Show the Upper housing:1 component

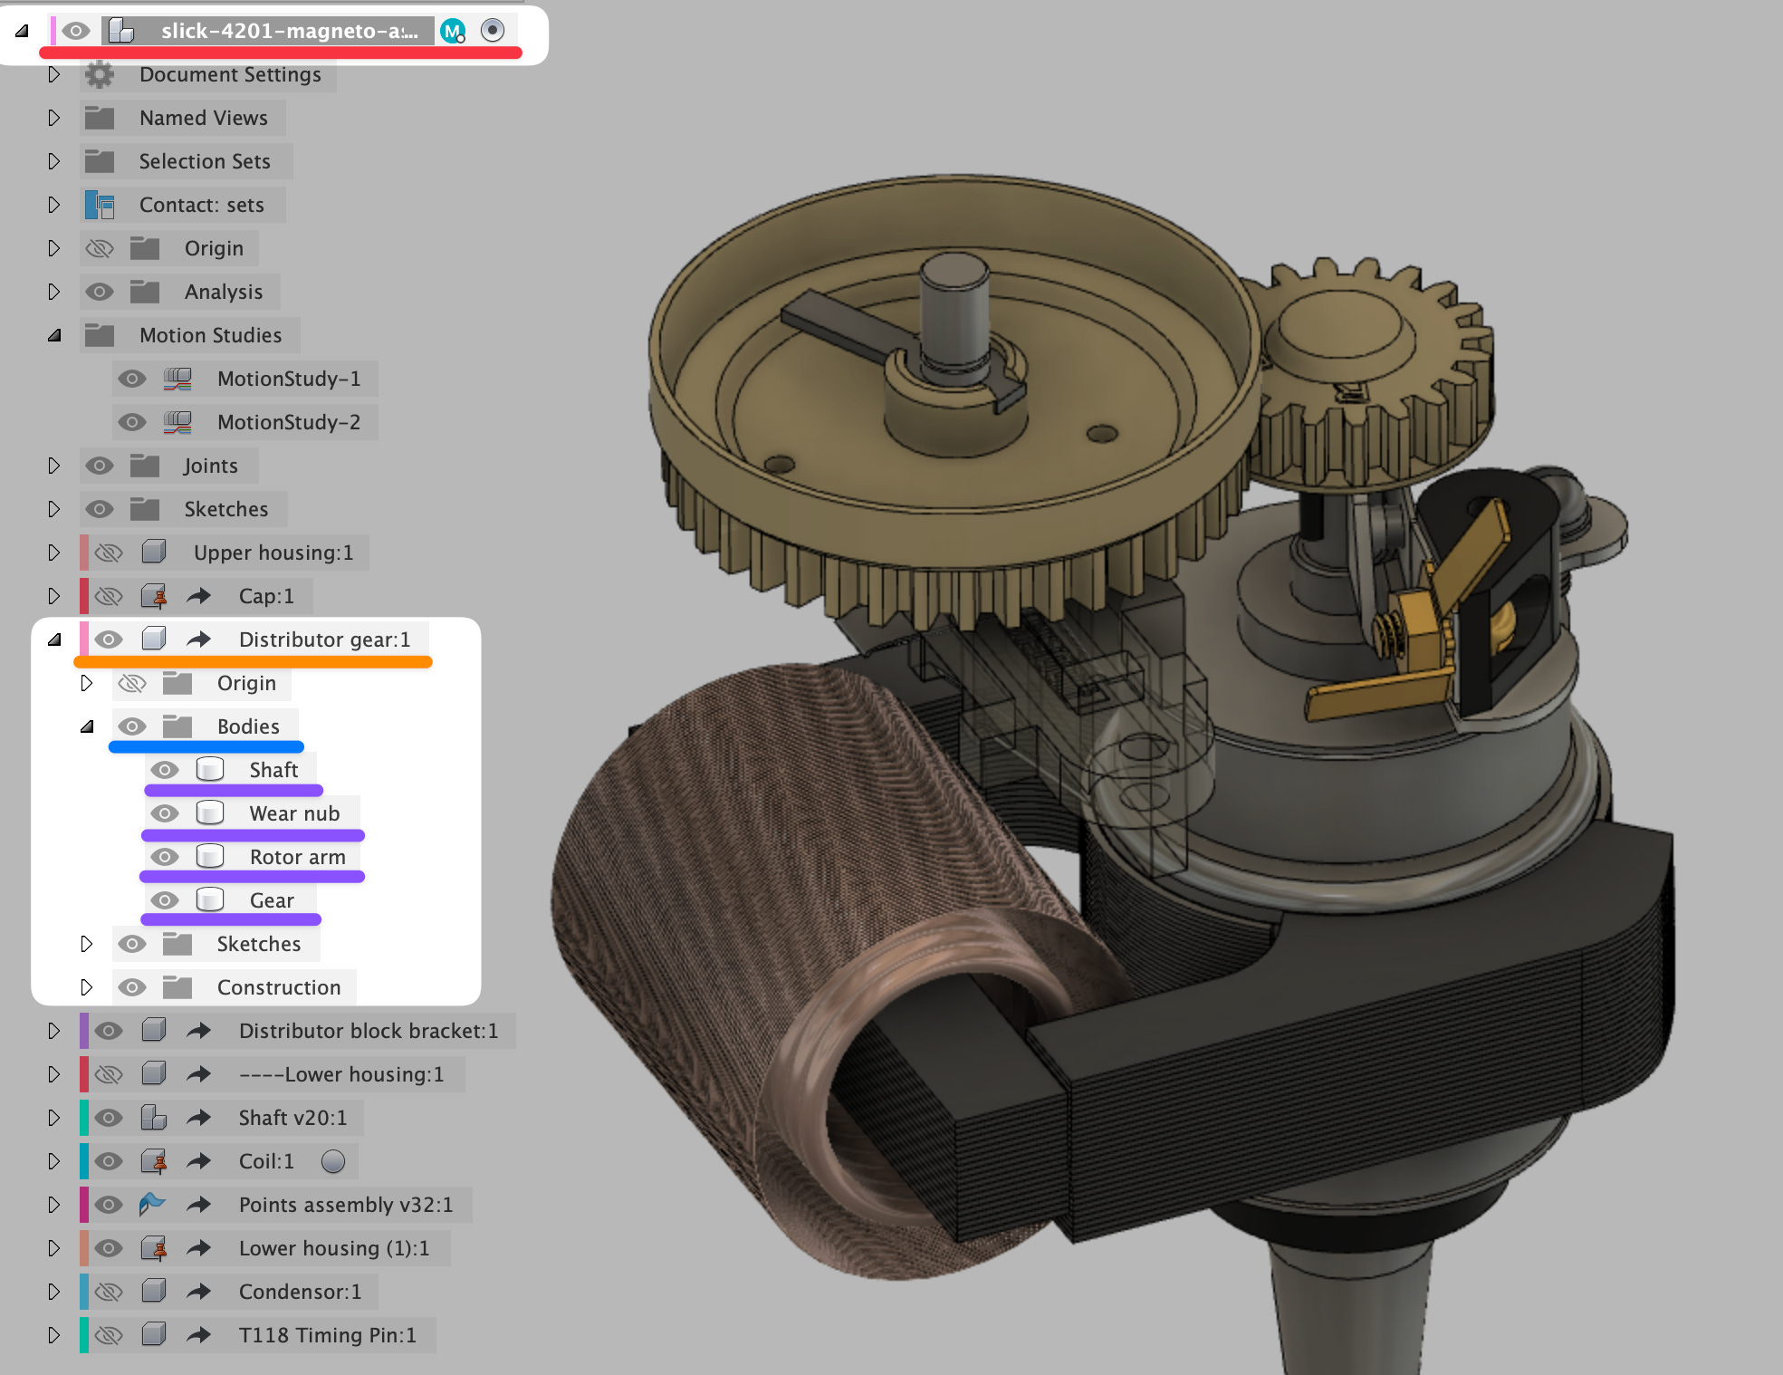click(x=108, y=552)
